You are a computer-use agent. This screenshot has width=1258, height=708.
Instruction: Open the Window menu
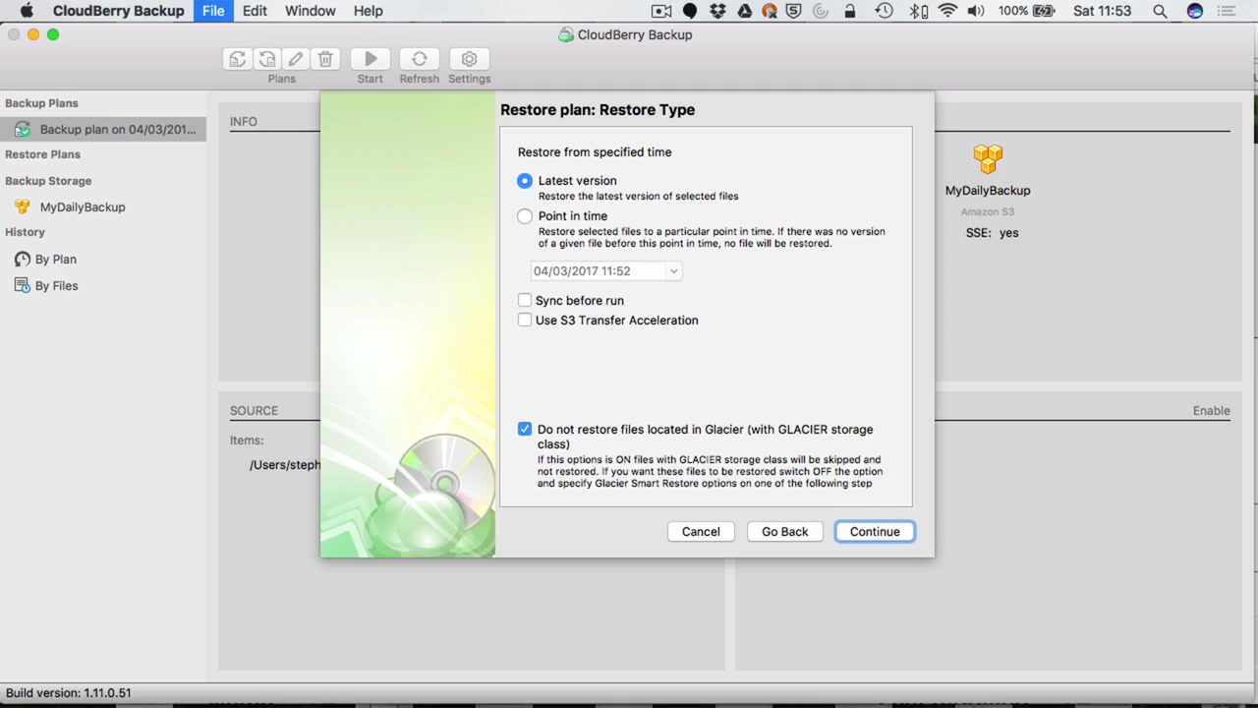pos(311,11)
